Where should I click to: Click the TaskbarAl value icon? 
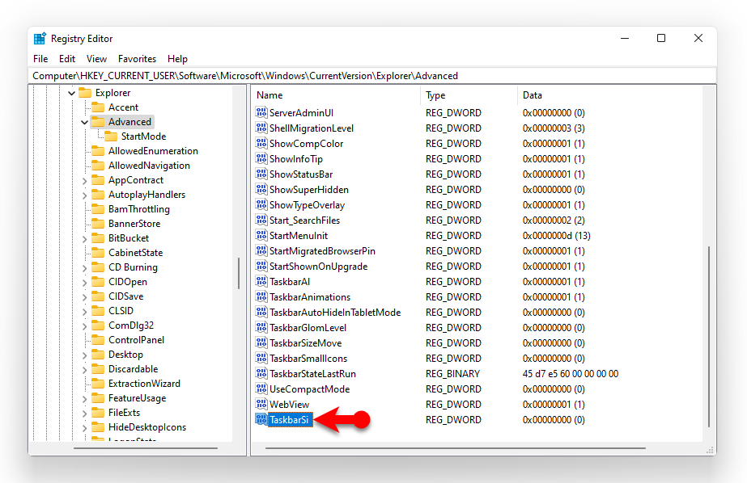tap(261, 281)
